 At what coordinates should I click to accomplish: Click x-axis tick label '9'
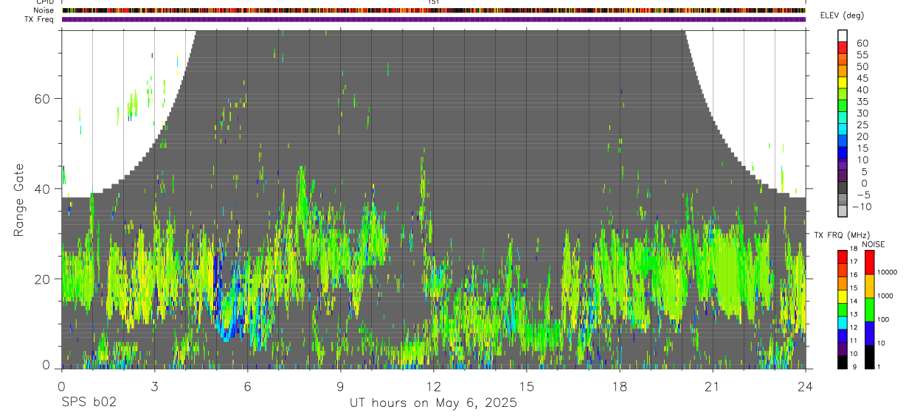[340, 386]
